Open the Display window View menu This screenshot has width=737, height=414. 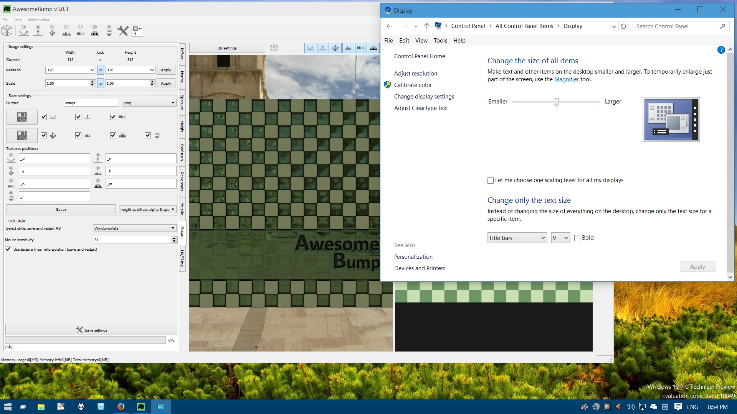pos(421,41)
